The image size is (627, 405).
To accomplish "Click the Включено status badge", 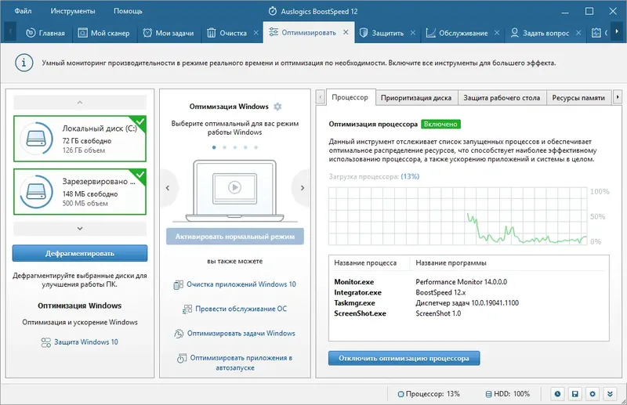I will click(x=440, y=125).
